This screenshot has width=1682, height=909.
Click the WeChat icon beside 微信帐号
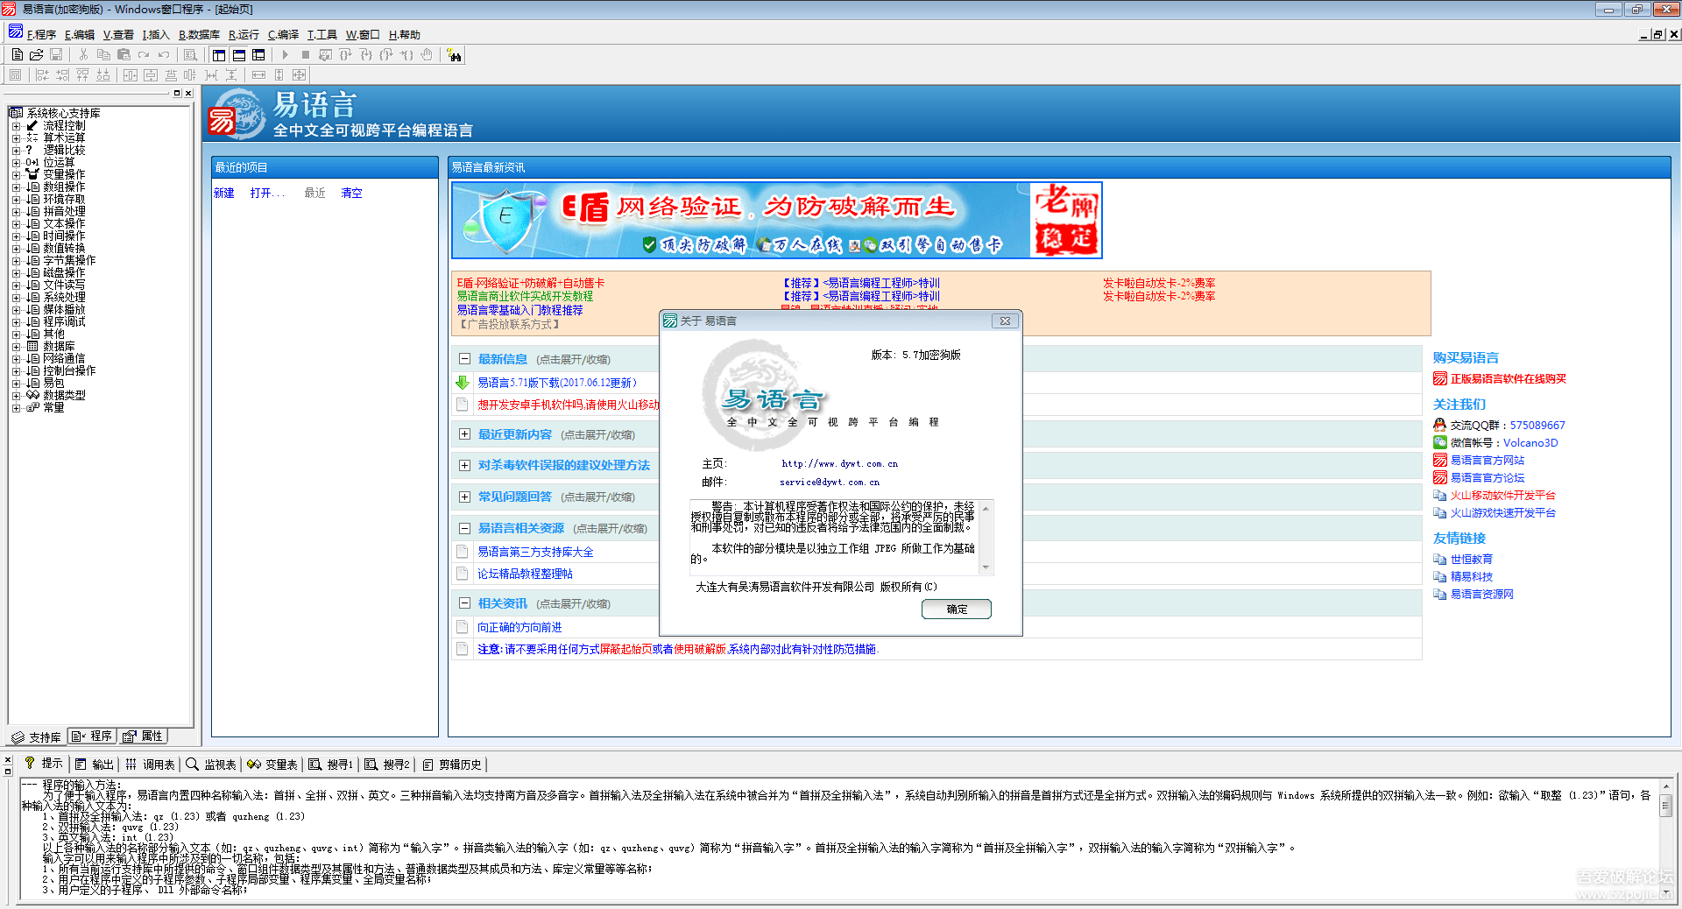[x=1439, y=442]
